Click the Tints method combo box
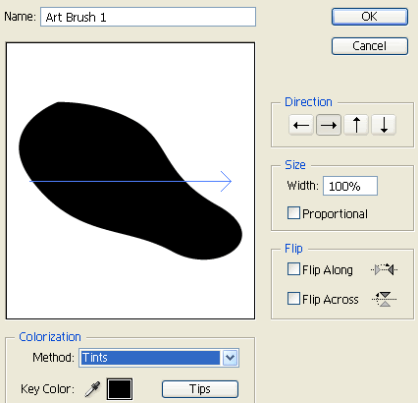The width and height of the screenshot is (418, 403). coord(159,358)
